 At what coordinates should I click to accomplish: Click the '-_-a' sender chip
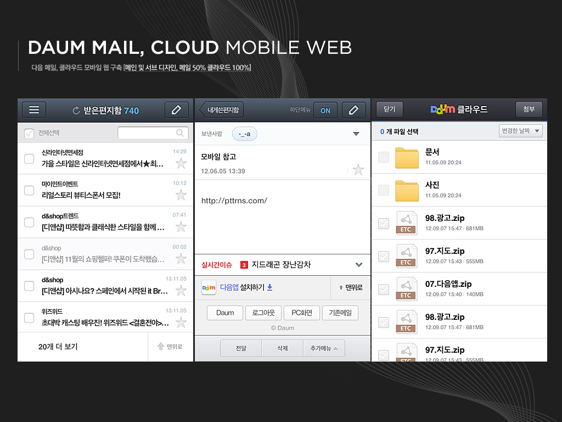[x=244, y=134]
